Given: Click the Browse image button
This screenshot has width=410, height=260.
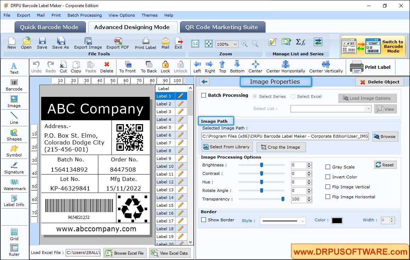Looking at the screenshot, I should (385, 137).
